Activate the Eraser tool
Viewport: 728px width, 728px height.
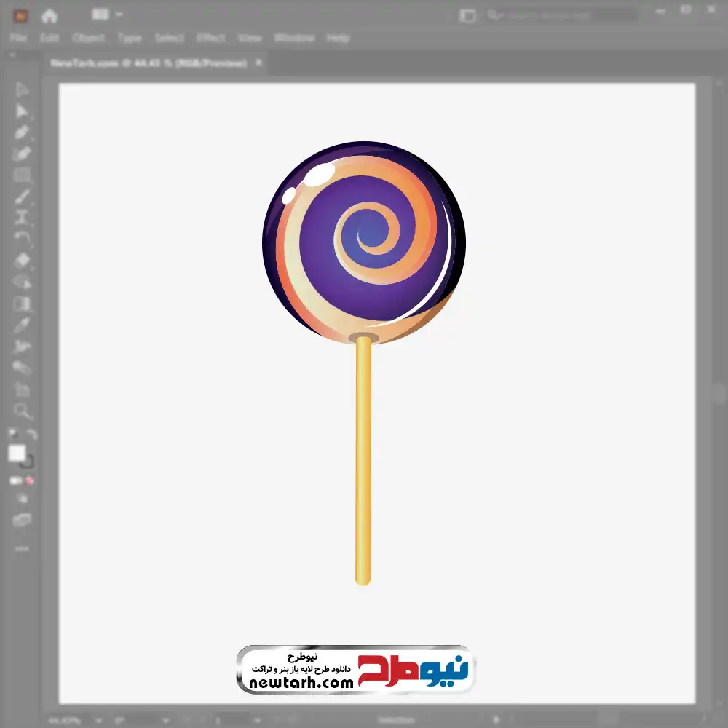point(22,260)
